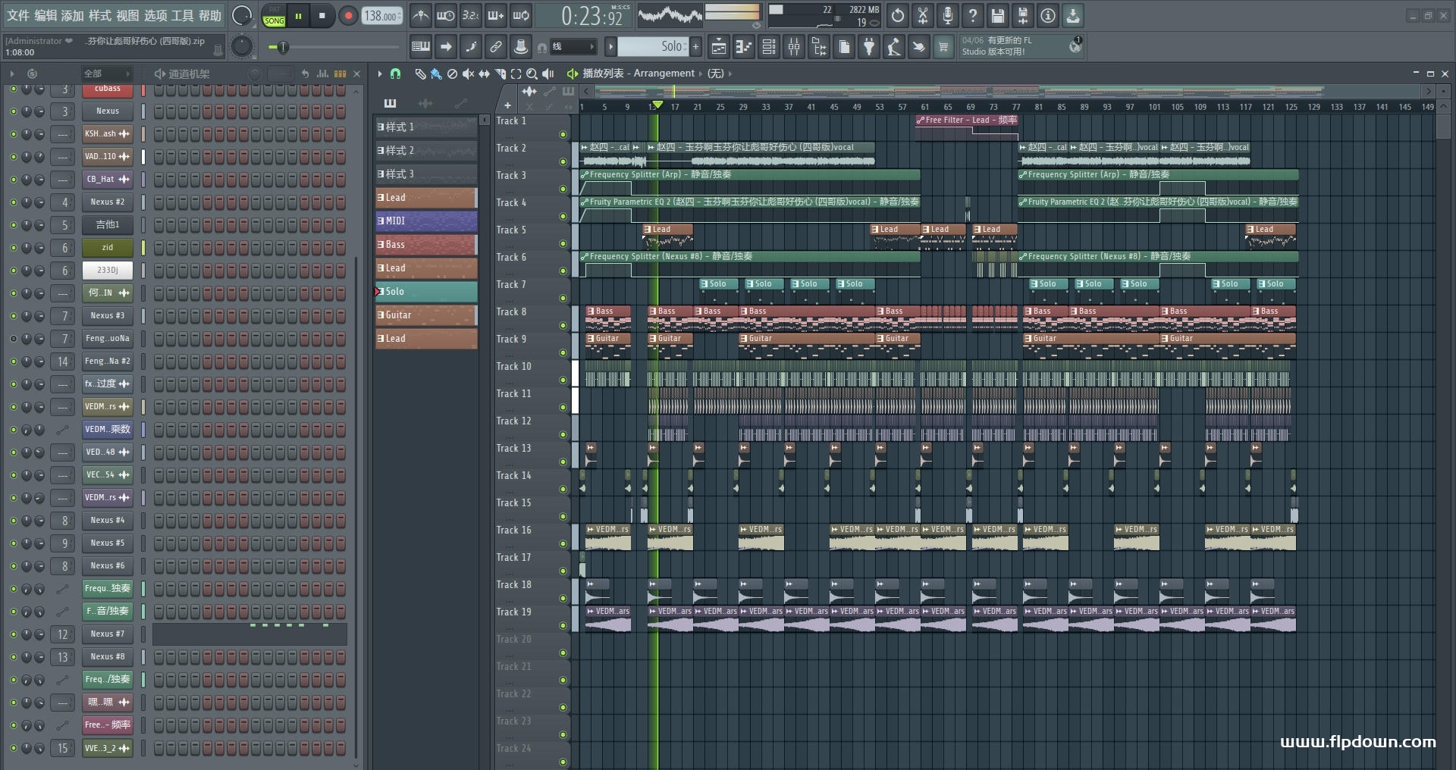Open the 文件 menu
Image resolution: width=1456 pixels, height=770 pixels.
(x=18, y=15)
